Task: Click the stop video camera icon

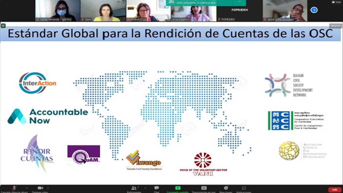Action: (x=40, y=188)
